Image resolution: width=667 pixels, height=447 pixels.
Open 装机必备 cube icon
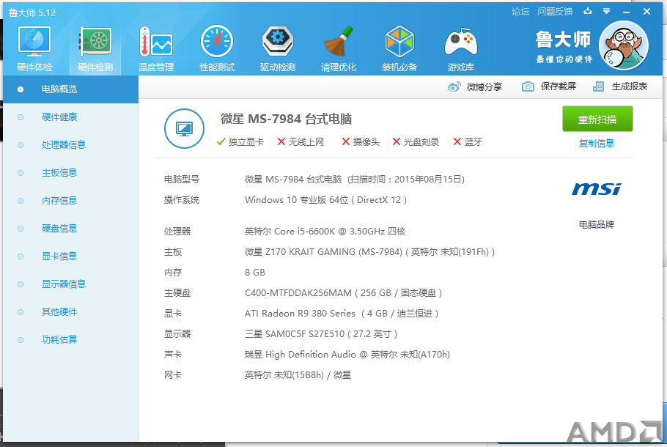click(x=399, y=41)
